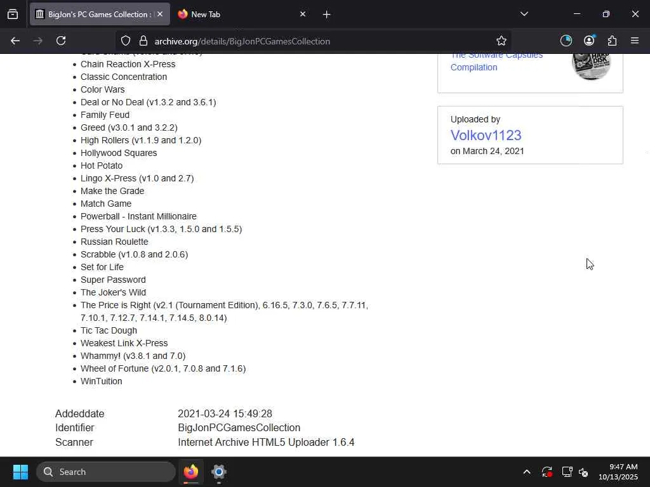Click 'Powerball - Instant Millionaire' text
Image resolution: width=650 pixels, height=487 pixels.
click(x=138, y=216)
